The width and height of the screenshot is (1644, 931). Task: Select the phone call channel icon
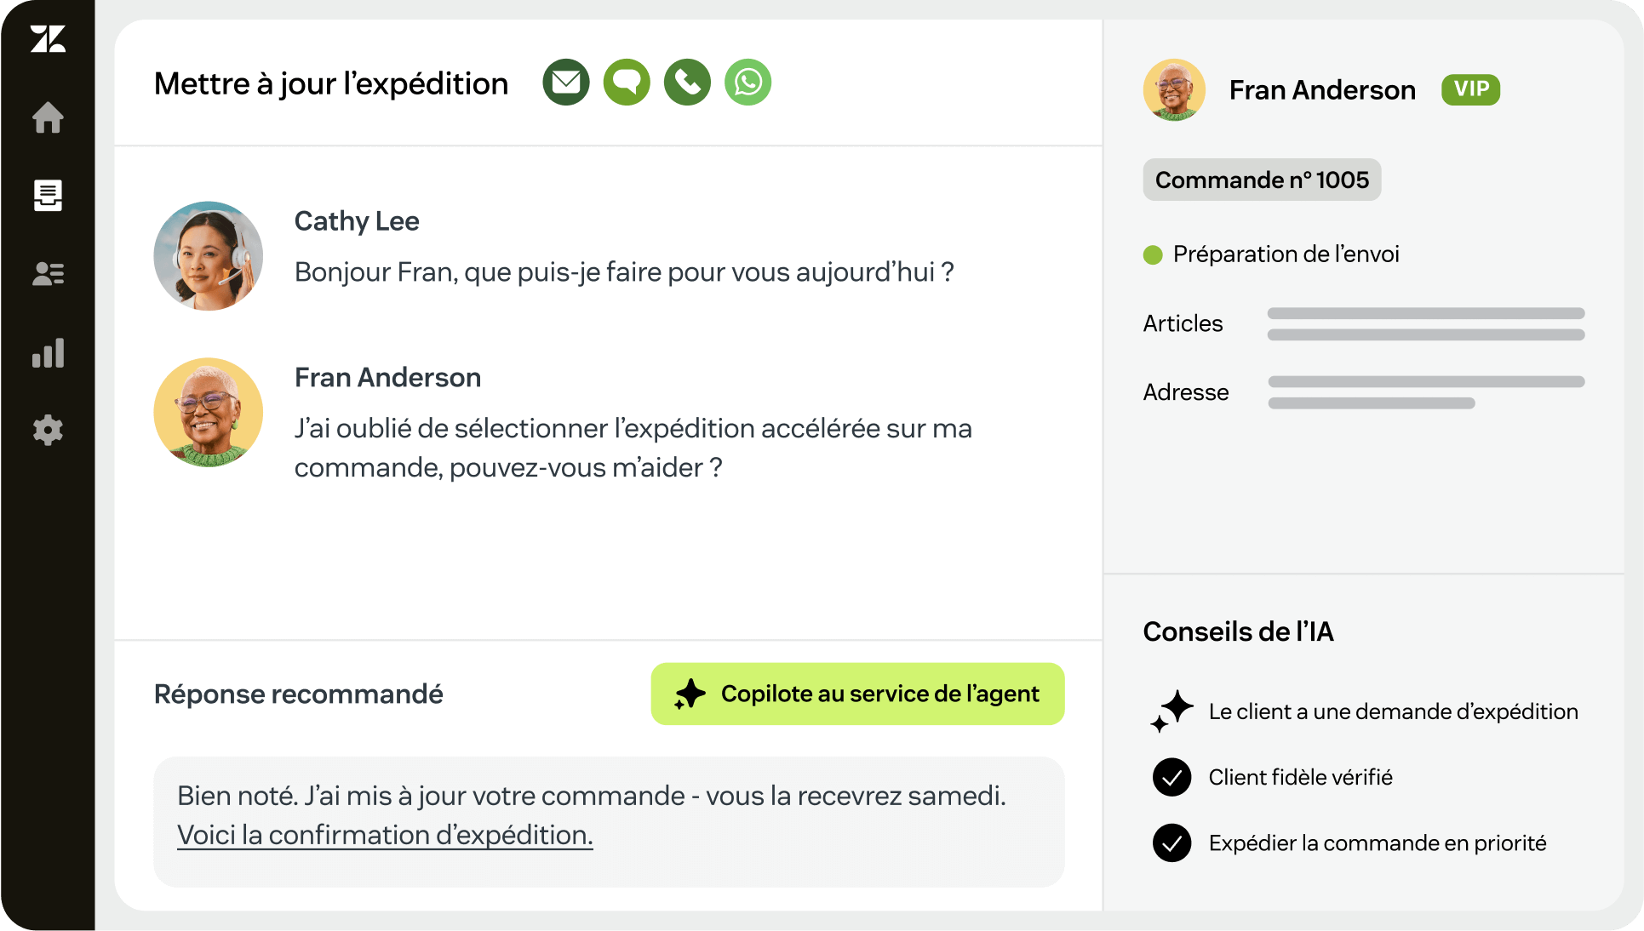click(687, 83)
